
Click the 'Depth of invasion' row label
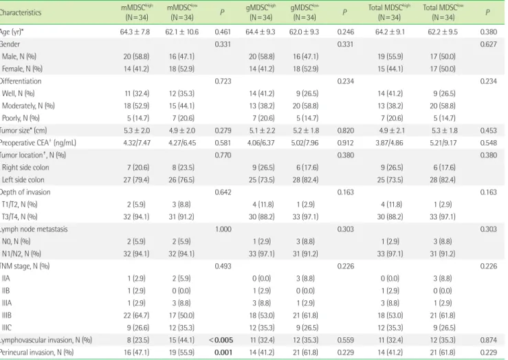click(25, 192)
